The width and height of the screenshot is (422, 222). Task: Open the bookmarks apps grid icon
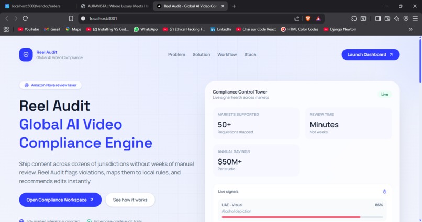[6, 29]
